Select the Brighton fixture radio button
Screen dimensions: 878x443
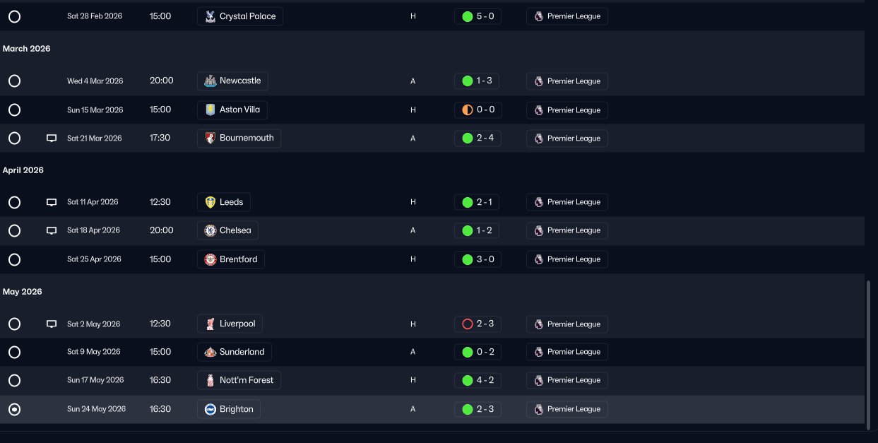14,409
